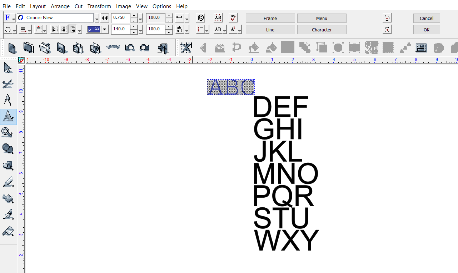Select the magnifier zoom tool
Screen dimensions: 458x273
[x=8, y=132]
